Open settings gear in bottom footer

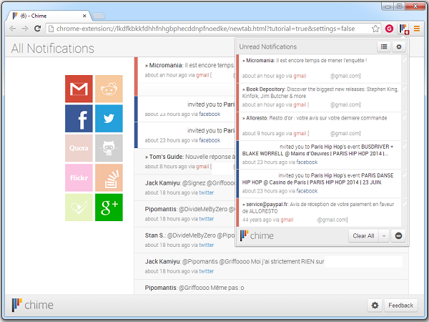tap(375, 306)
